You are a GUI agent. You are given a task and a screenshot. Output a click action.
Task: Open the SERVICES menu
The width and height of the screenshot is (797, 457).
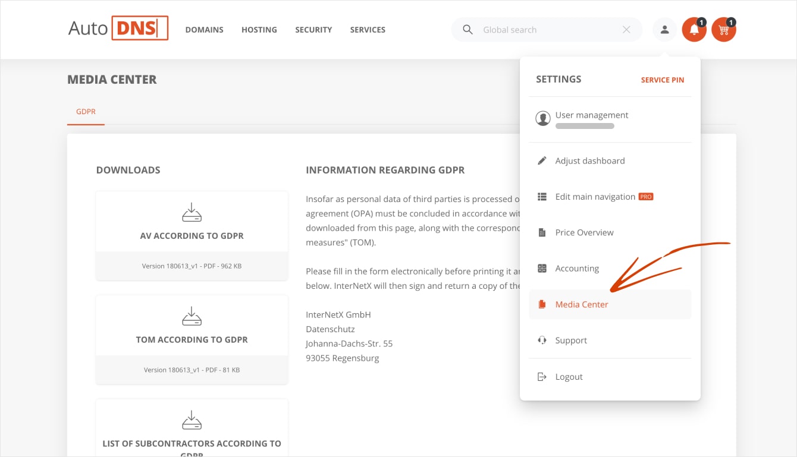click(x=368, y=30)
